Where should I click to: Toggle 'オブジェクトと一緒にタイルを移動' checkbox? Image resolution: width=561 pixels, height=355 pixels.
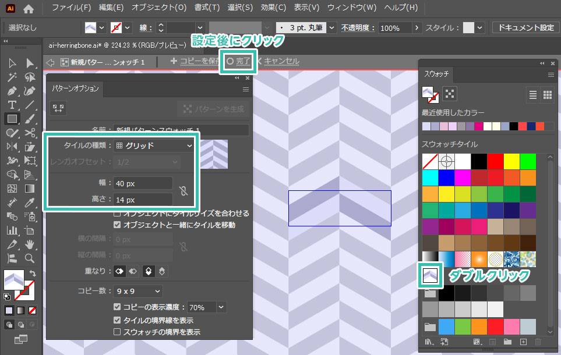(118, 225)
